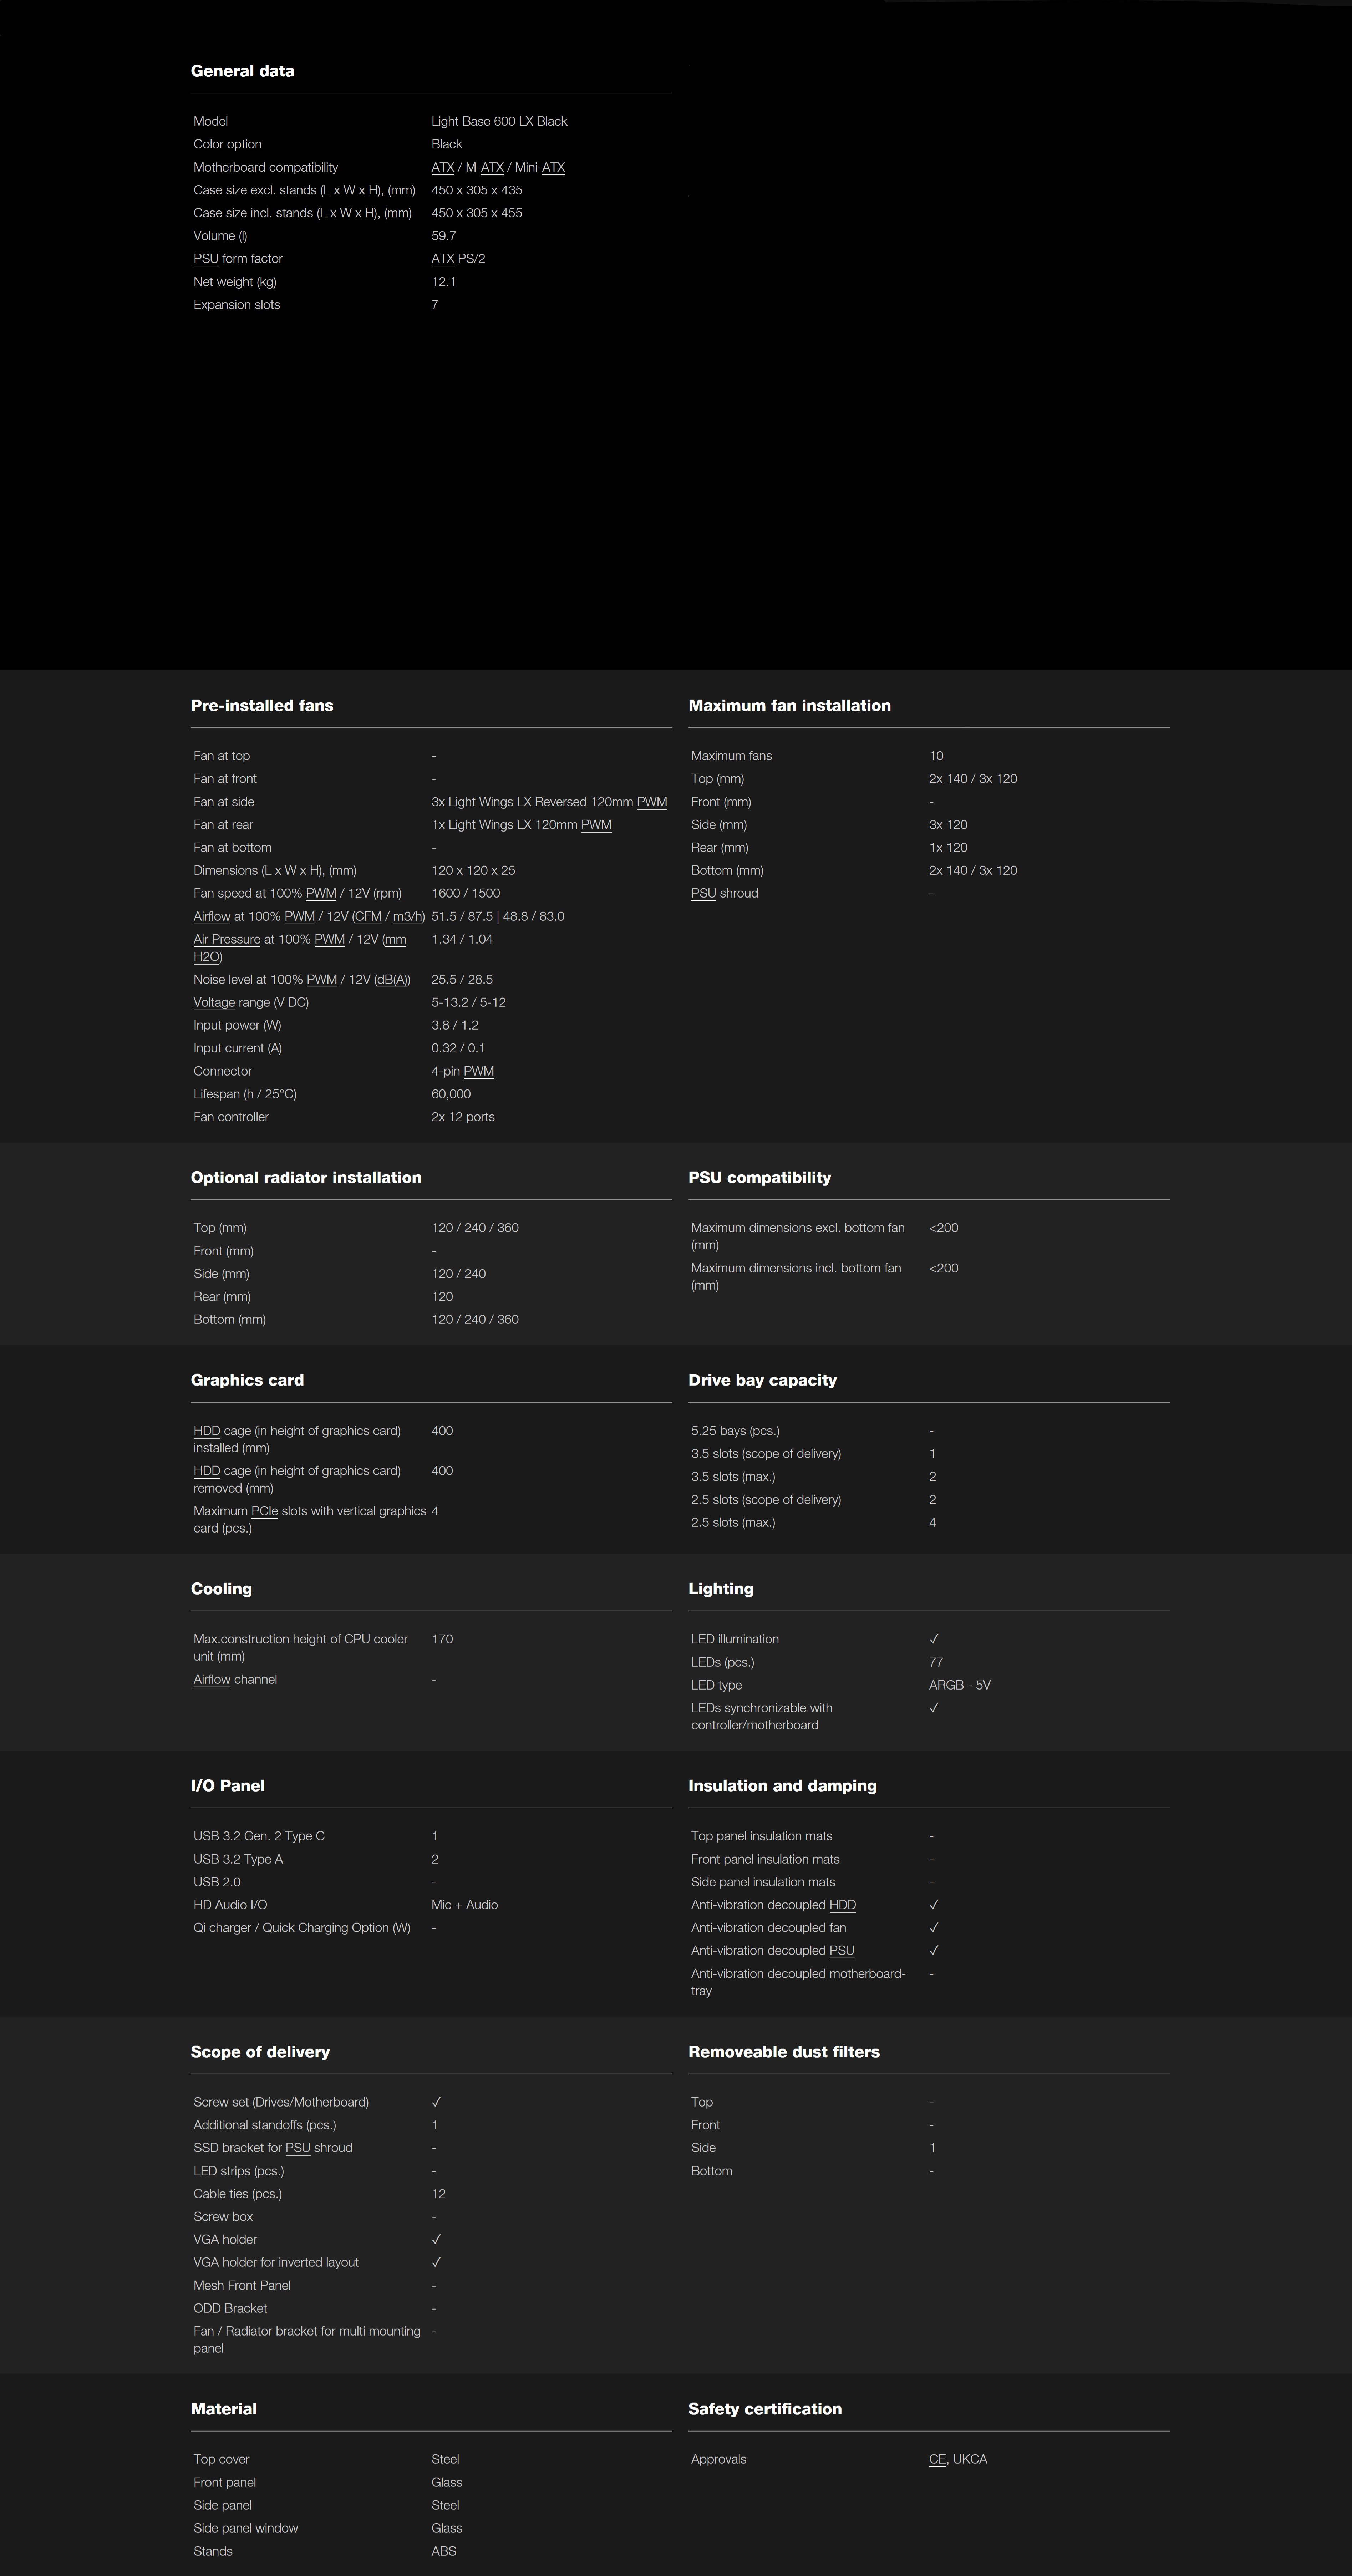Click HDD link in cage removed row
This screenshot has width=1352, height=2576.
(207, 1471)
